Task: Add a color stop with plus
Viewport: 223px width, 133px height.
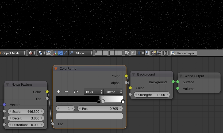Action: 59,92
